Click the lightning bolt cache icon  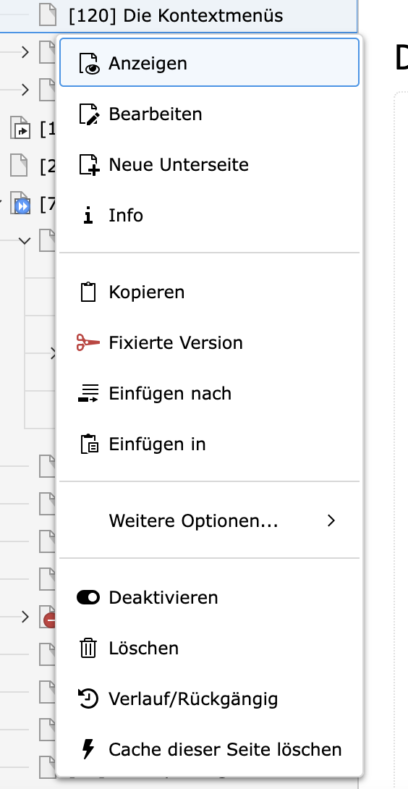[88, 749]
